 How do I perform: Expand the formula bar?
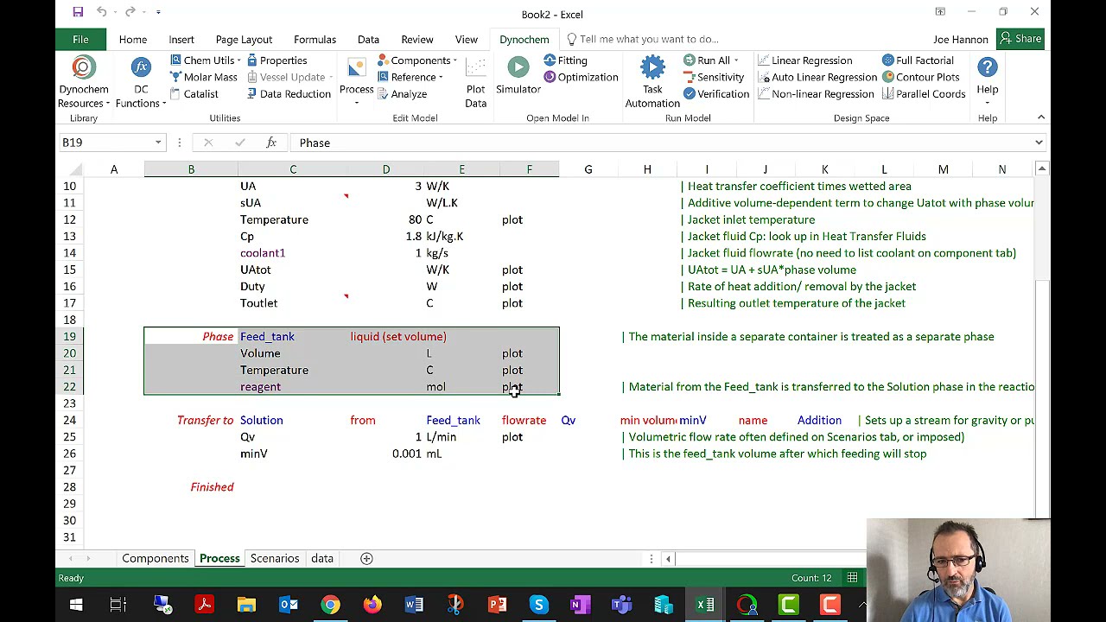pyautogui.click(x=1039, y=143)
